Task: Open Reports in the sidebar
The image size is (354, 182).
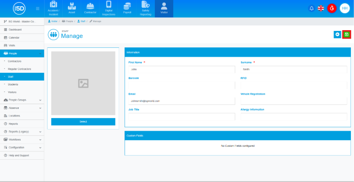Action: [22, 124]
